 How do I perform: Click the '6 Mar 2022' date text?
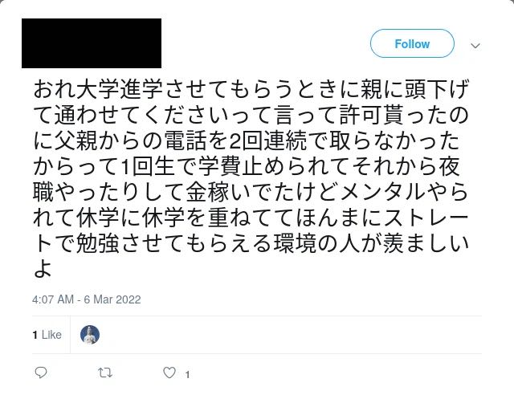click(x=115, y=299)
